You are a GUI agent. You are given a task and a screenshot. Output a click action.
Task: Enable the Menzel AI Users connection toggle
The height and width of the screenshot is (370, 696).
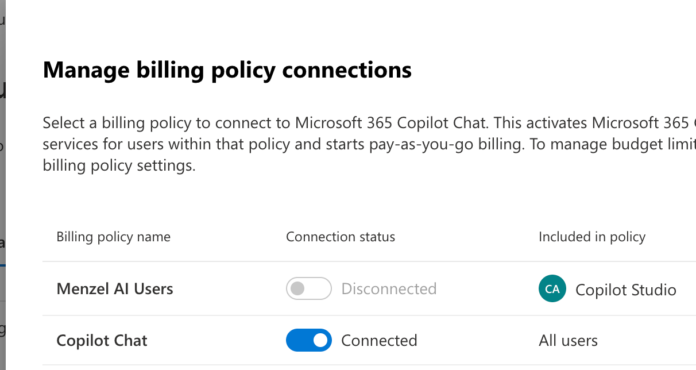click(309, 288)
